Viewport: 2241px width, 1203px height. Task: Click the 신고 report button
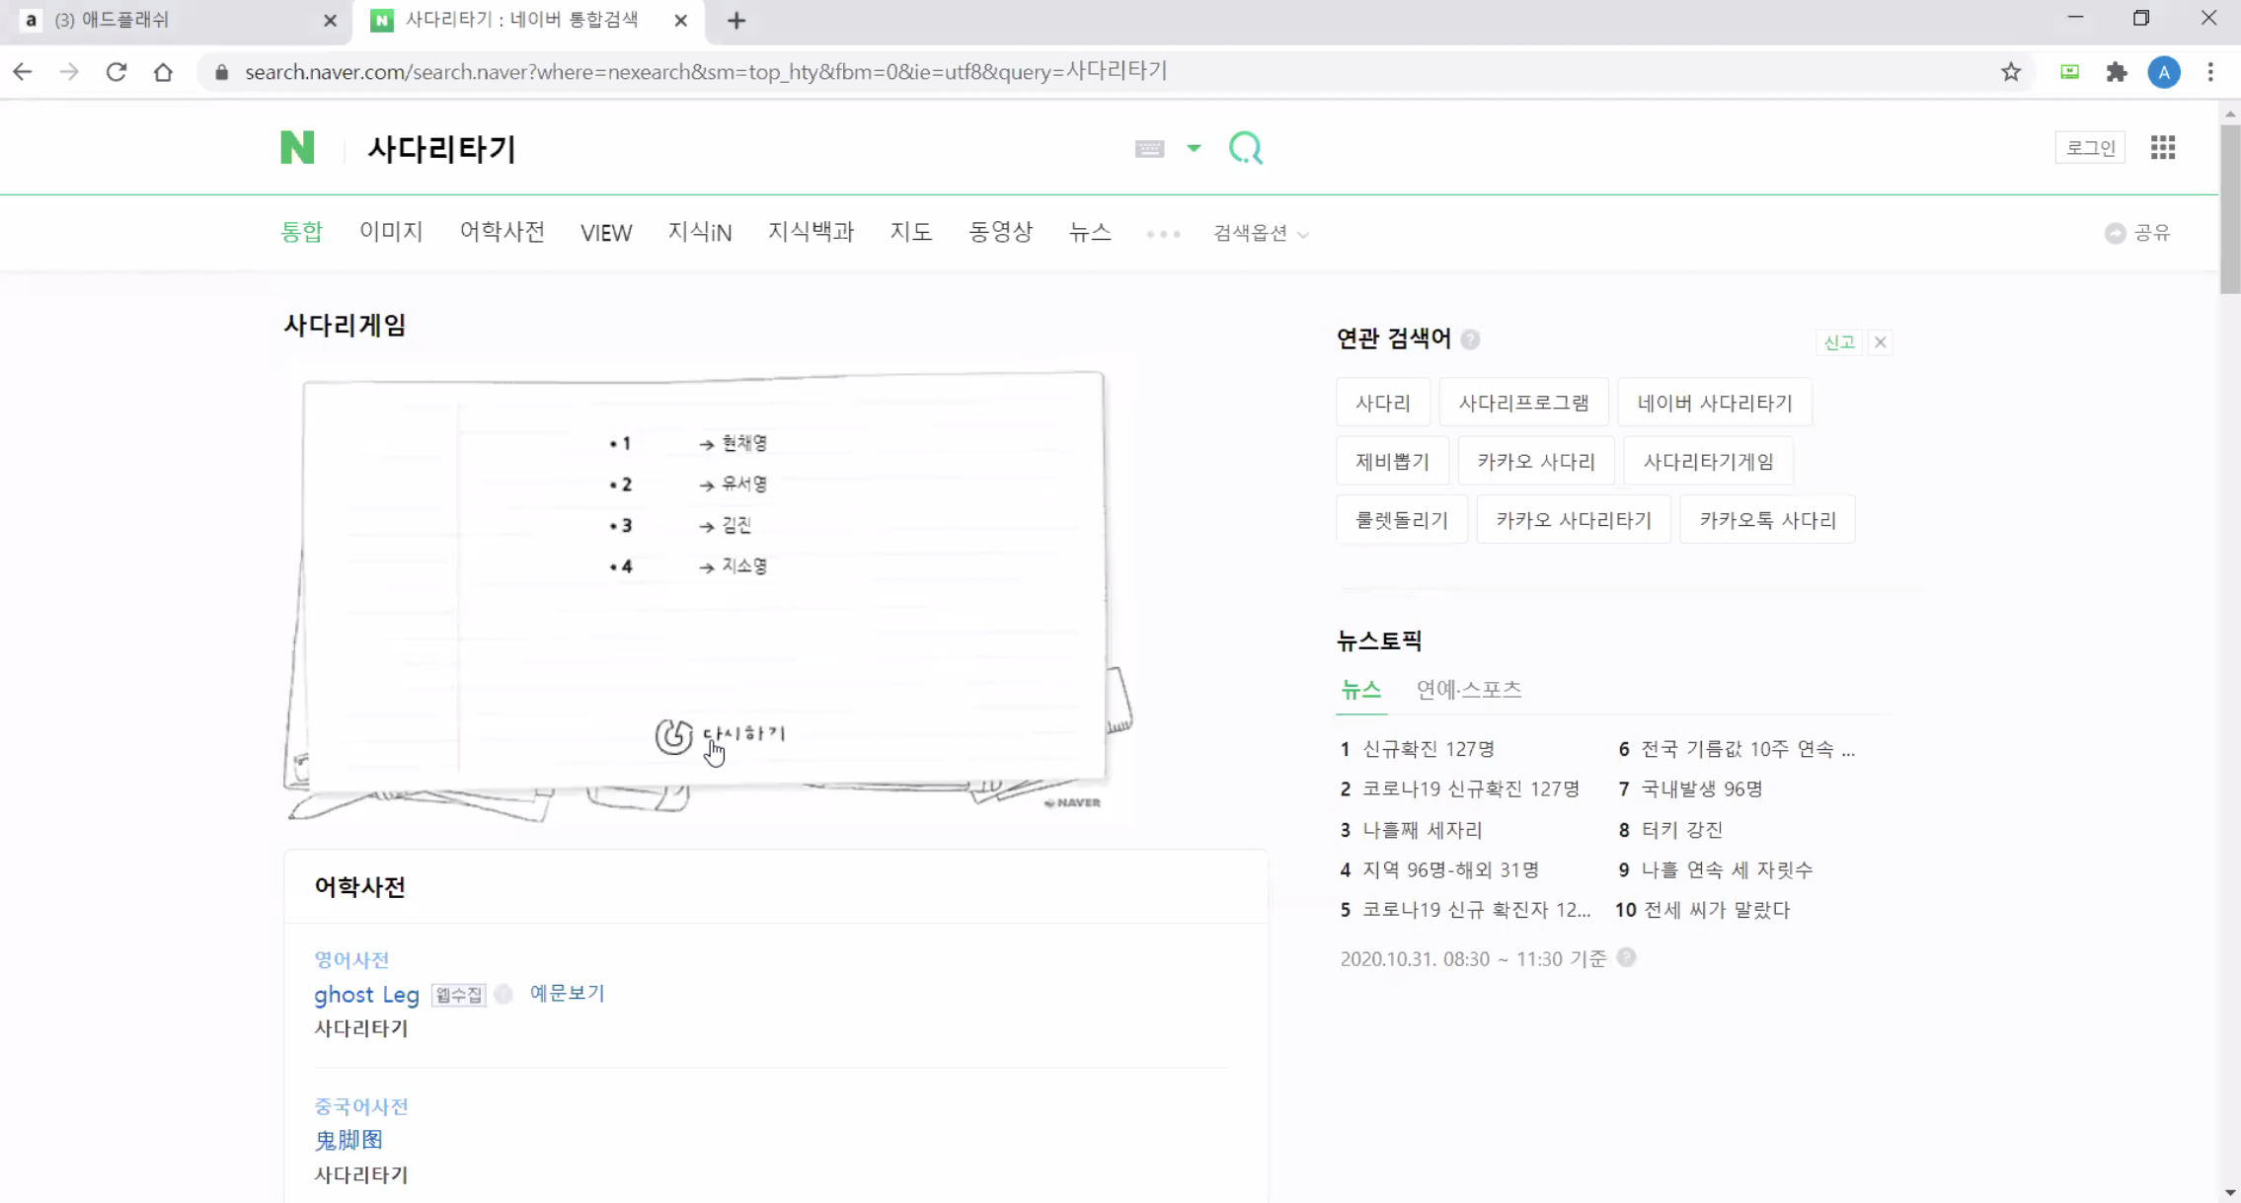[1838, 342]
